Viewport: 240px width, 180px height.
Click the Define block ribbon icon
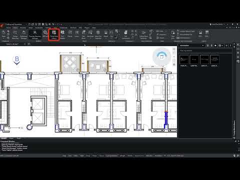pos(70,34)
